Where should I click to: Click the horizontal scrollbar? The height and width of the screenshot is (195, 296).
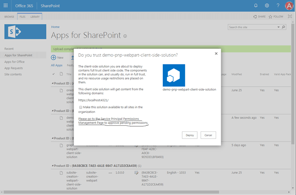111,192
